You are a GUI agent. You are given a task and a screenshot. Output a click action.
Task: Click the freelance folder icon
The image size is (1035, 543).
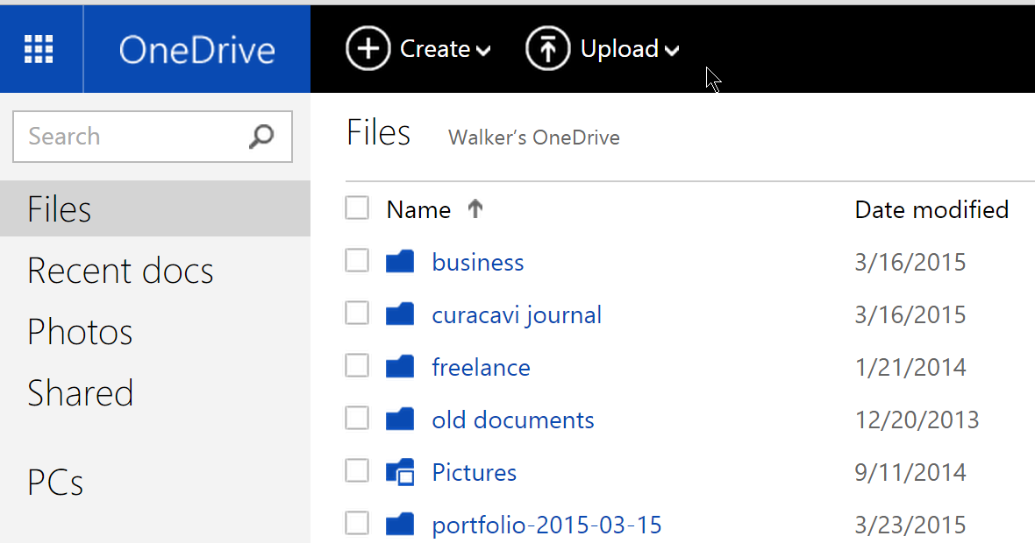pos(400,366)
